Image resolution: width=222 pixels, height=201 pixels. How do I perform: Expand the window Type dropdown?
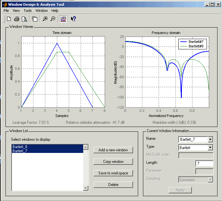click(x=210, y=148)
